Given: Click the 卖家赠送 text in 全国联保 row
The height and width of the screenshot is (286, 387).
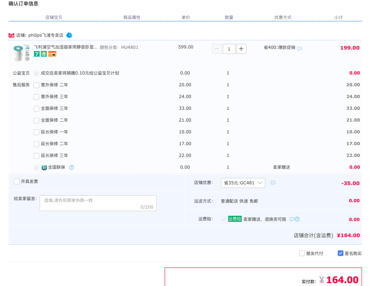Looking at the screenshot, I should click(x=281, y=167).
